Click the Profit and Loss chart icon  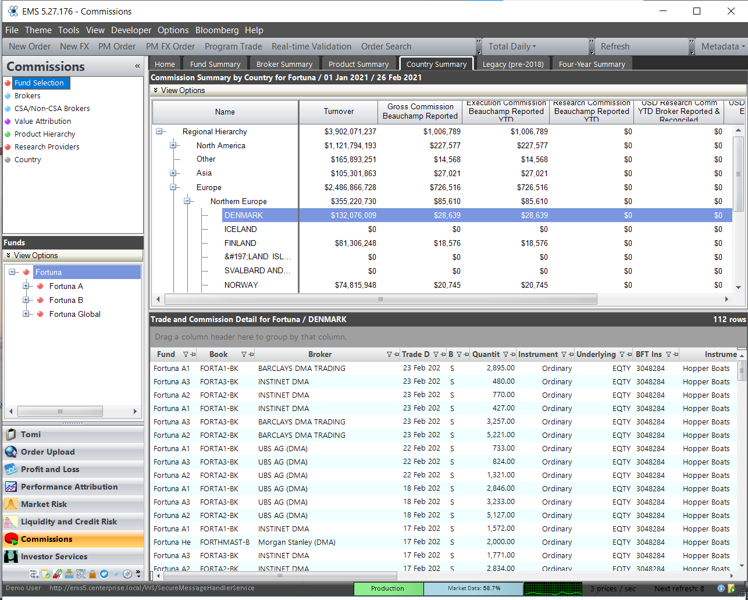coord(11,469)
